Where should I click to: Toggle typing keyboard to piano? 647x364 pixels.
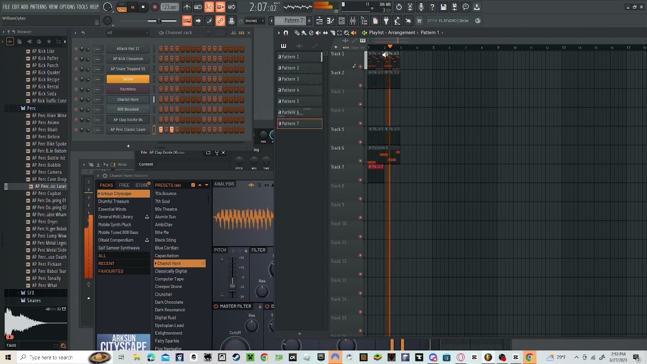tap(187, 21)
